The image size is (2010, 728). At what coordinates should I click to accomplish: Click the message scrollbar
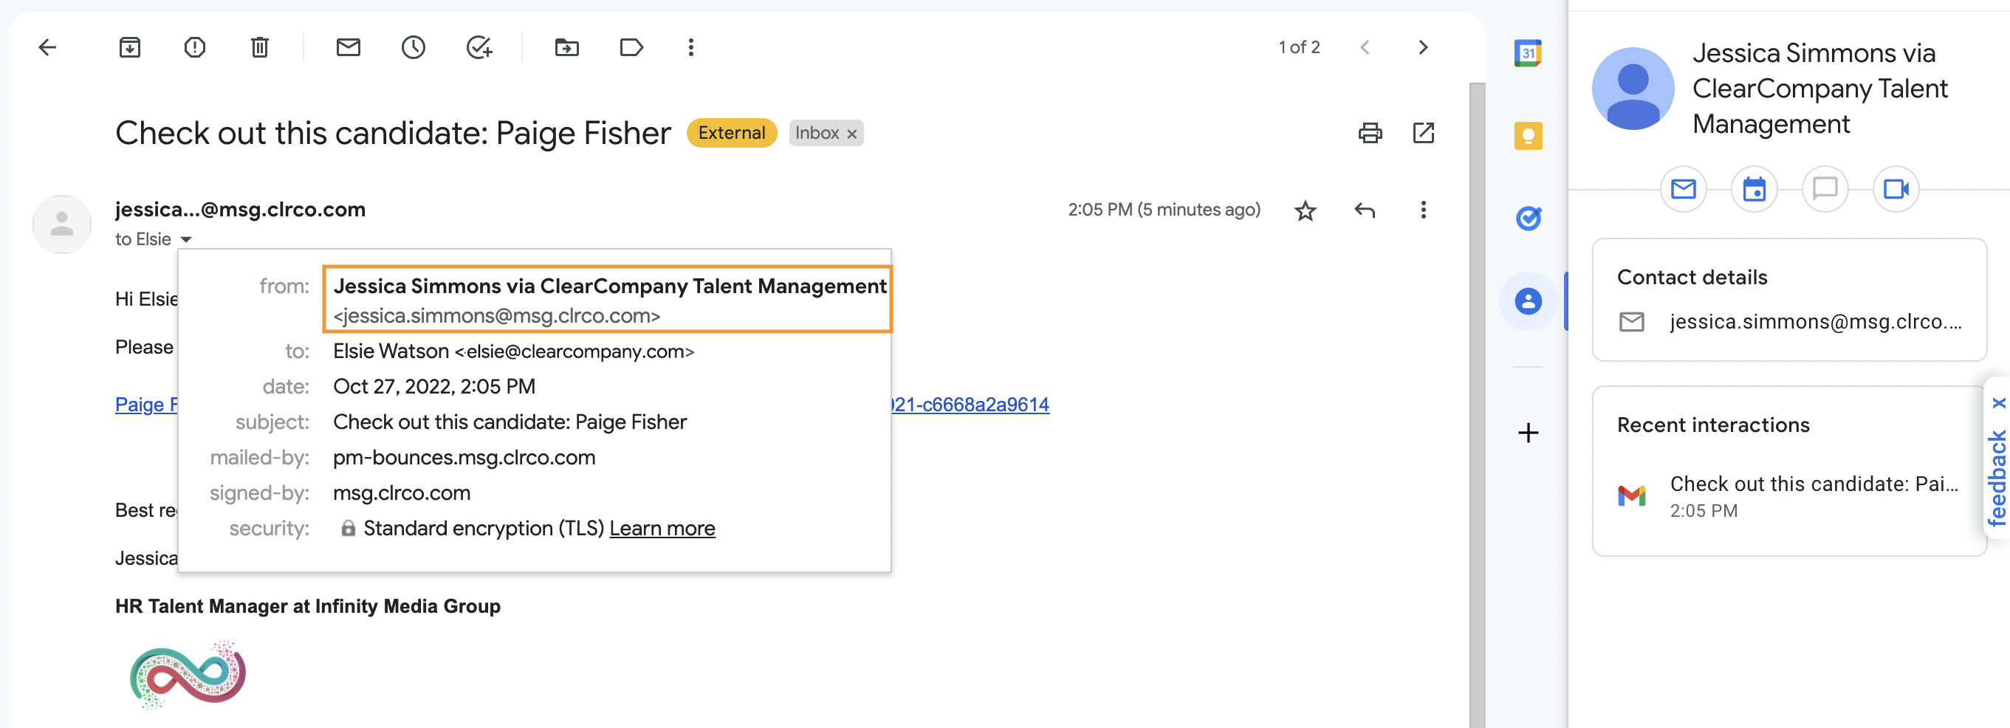pos(1476,405)
